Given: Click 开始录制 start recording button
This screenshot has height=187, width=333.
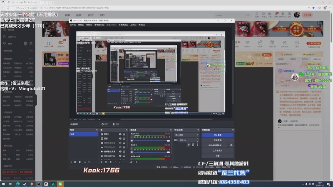Looking at the screenshot, I should (x=217, y=140).
